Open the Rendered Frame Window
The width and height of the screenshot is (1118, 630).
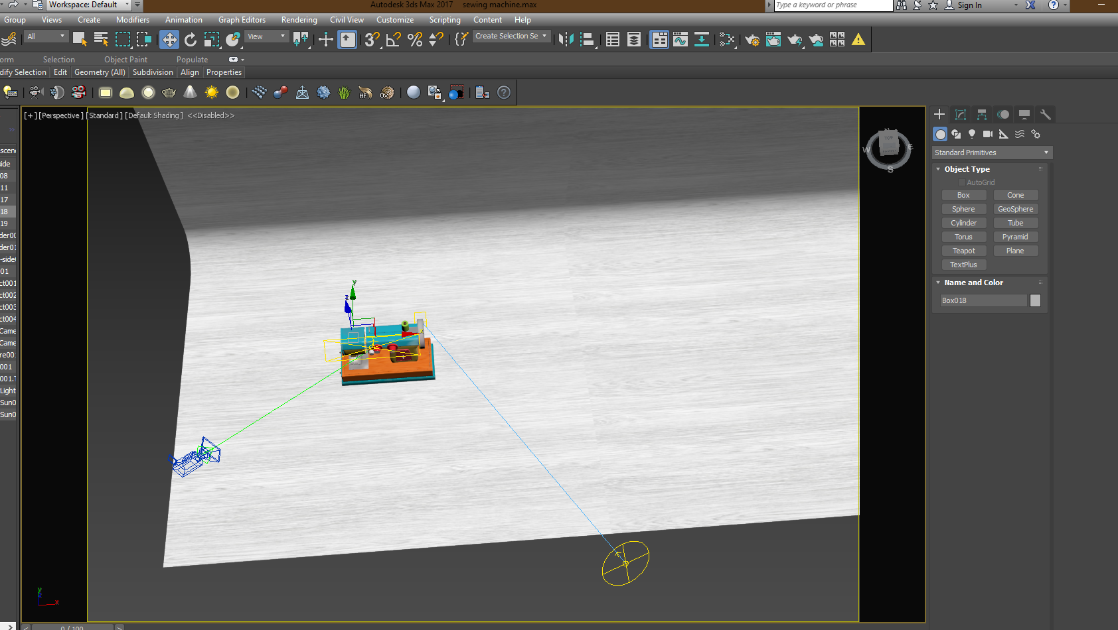tap(773, 40)
